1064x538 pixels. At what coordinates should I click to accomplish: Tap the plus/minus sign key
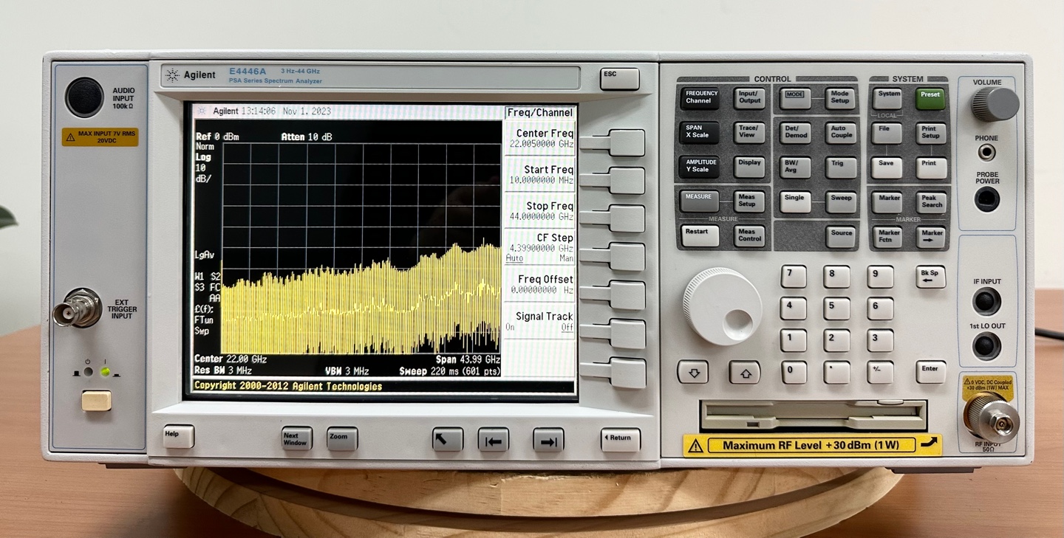880,372
